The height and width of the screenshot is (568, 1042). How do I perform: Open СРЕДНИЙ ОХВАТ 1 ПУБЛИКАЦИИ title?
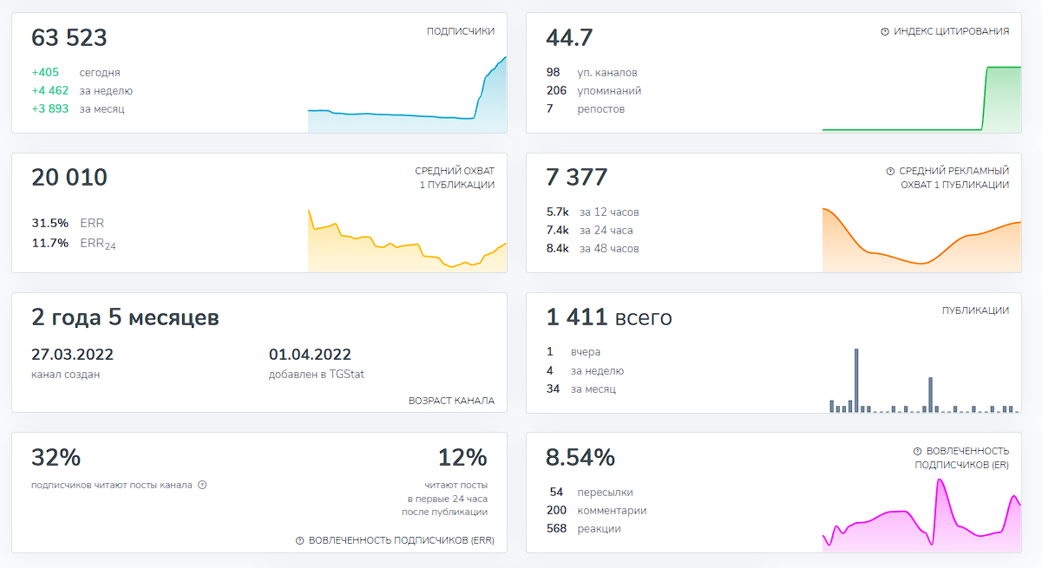click(455, 178)
